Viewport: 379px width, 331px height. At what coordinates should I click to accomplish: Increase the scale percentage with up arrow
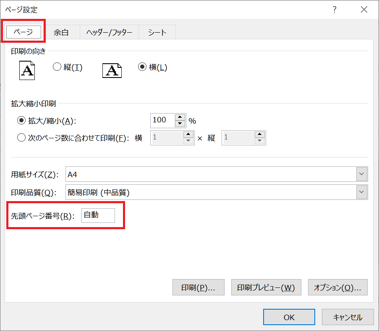click(180, 117)
